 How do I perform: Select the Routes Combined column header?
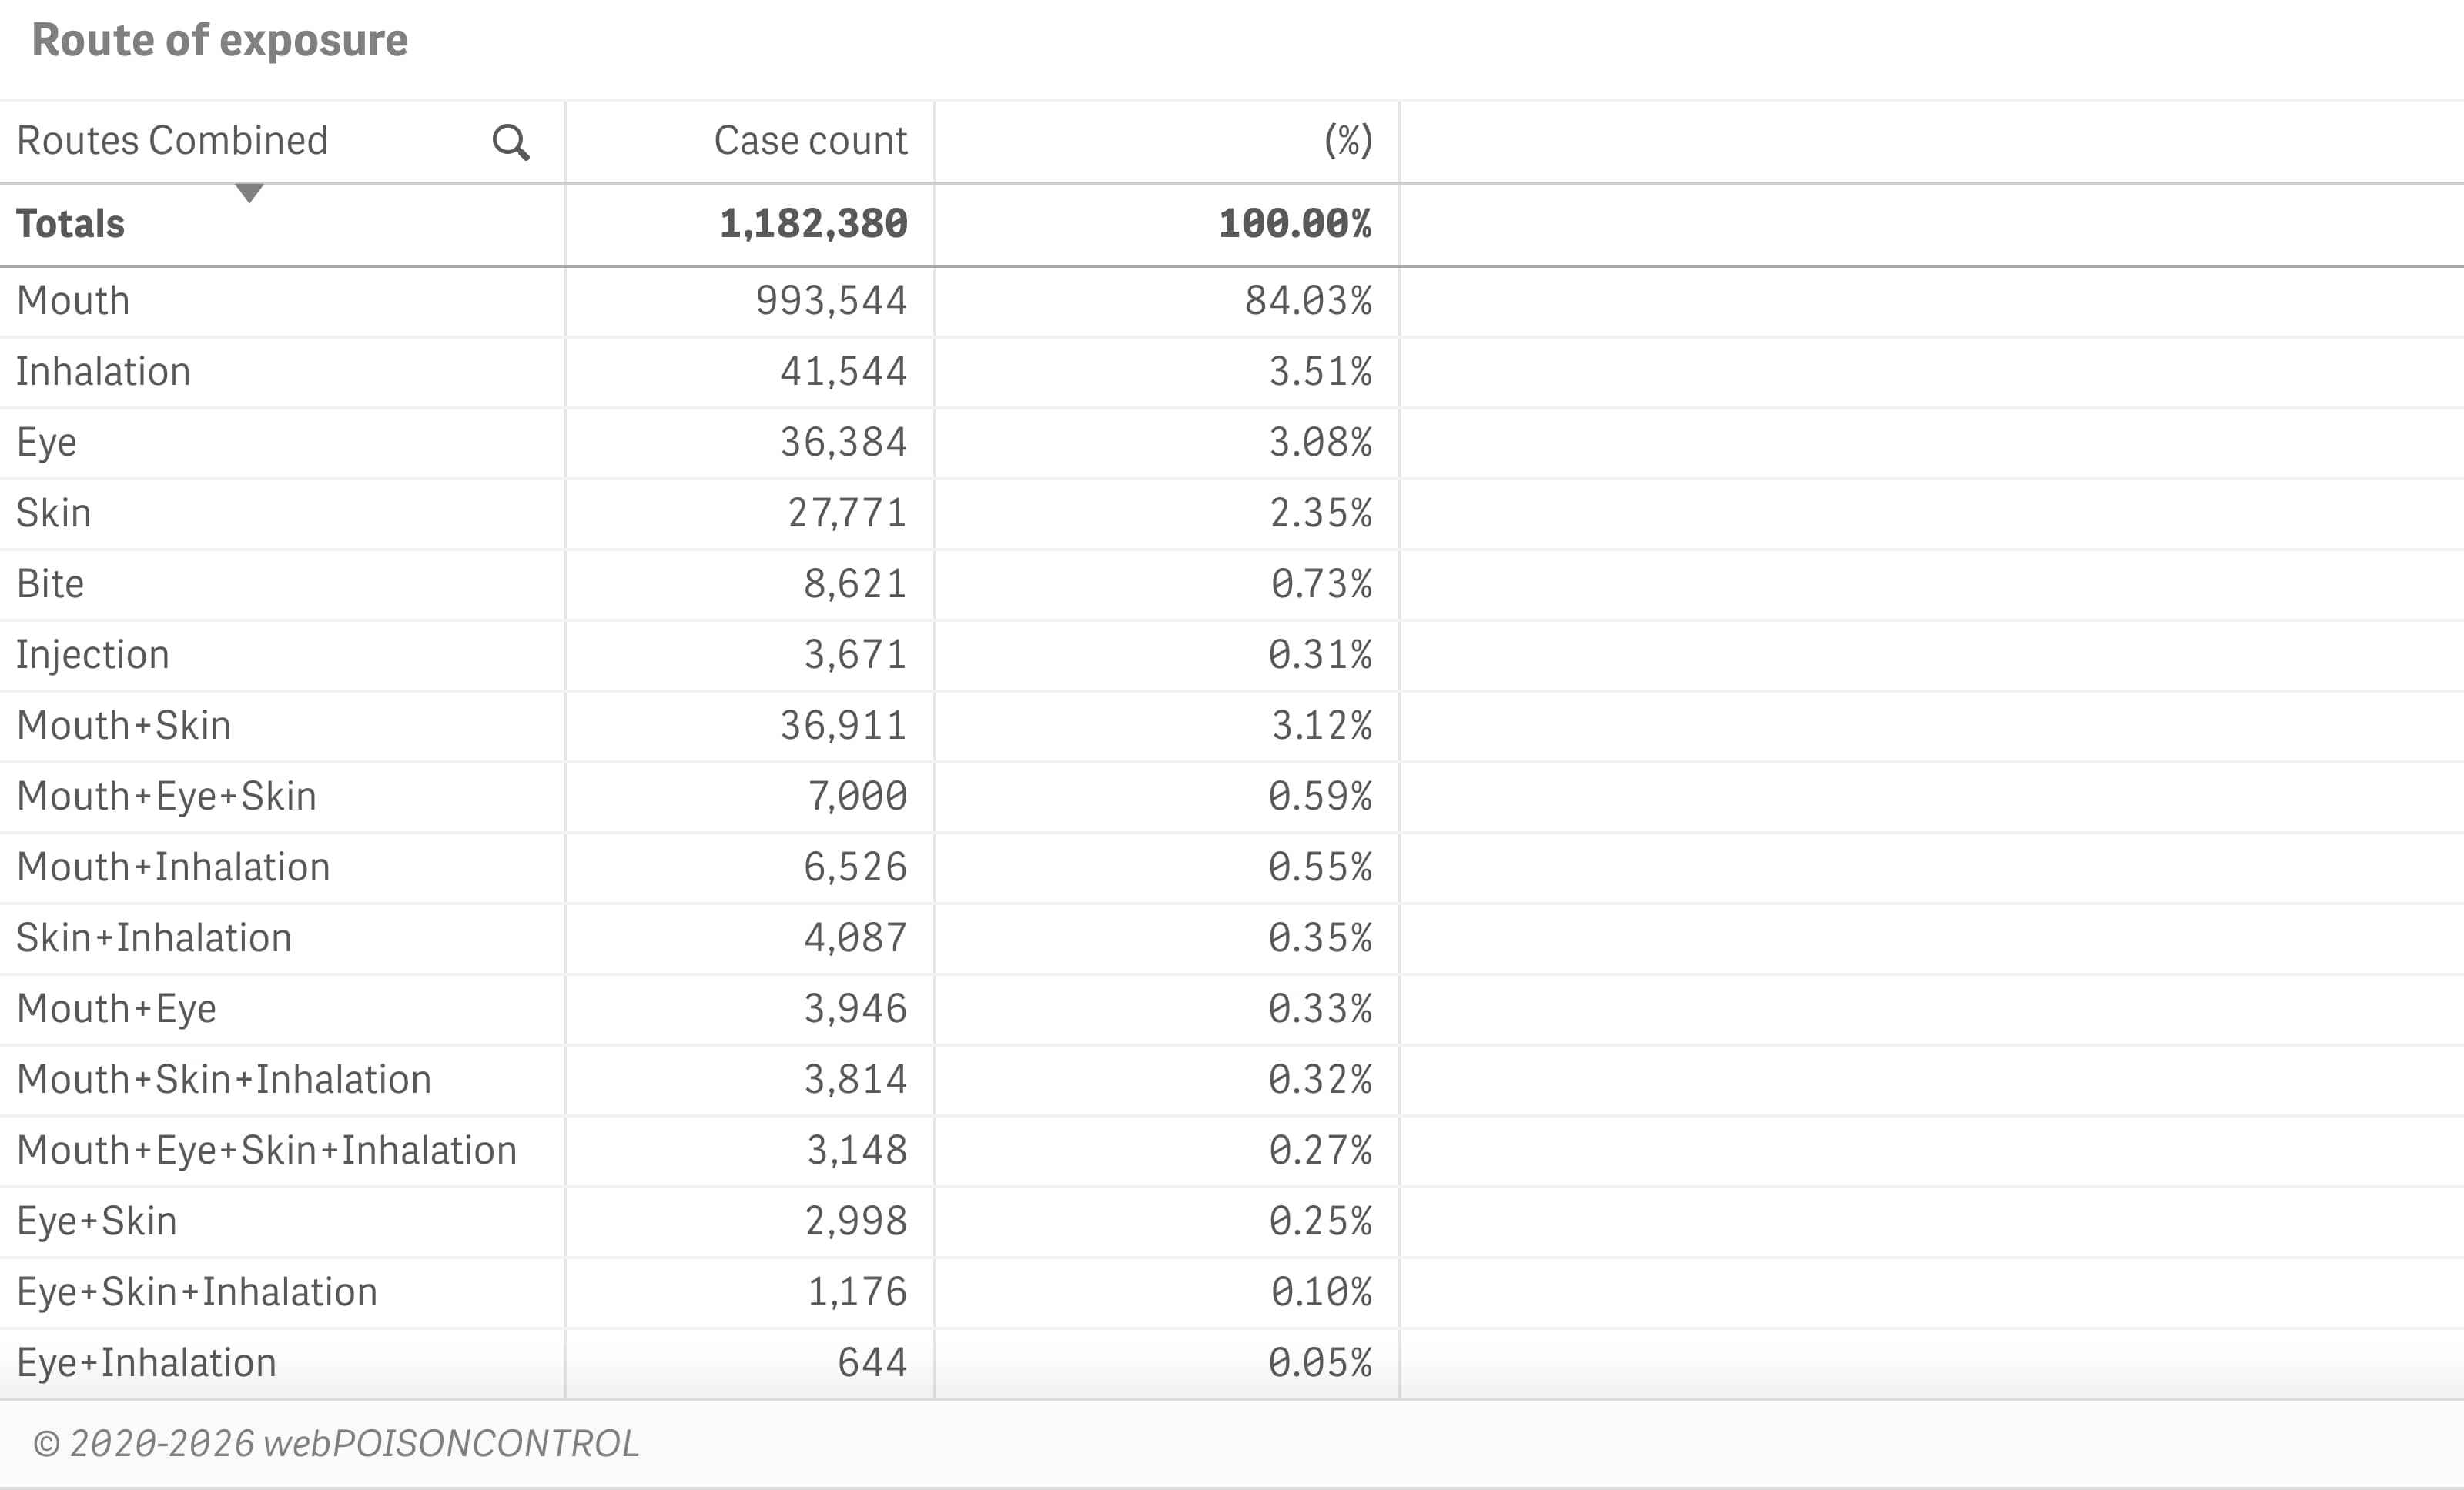tap(172, 141)
